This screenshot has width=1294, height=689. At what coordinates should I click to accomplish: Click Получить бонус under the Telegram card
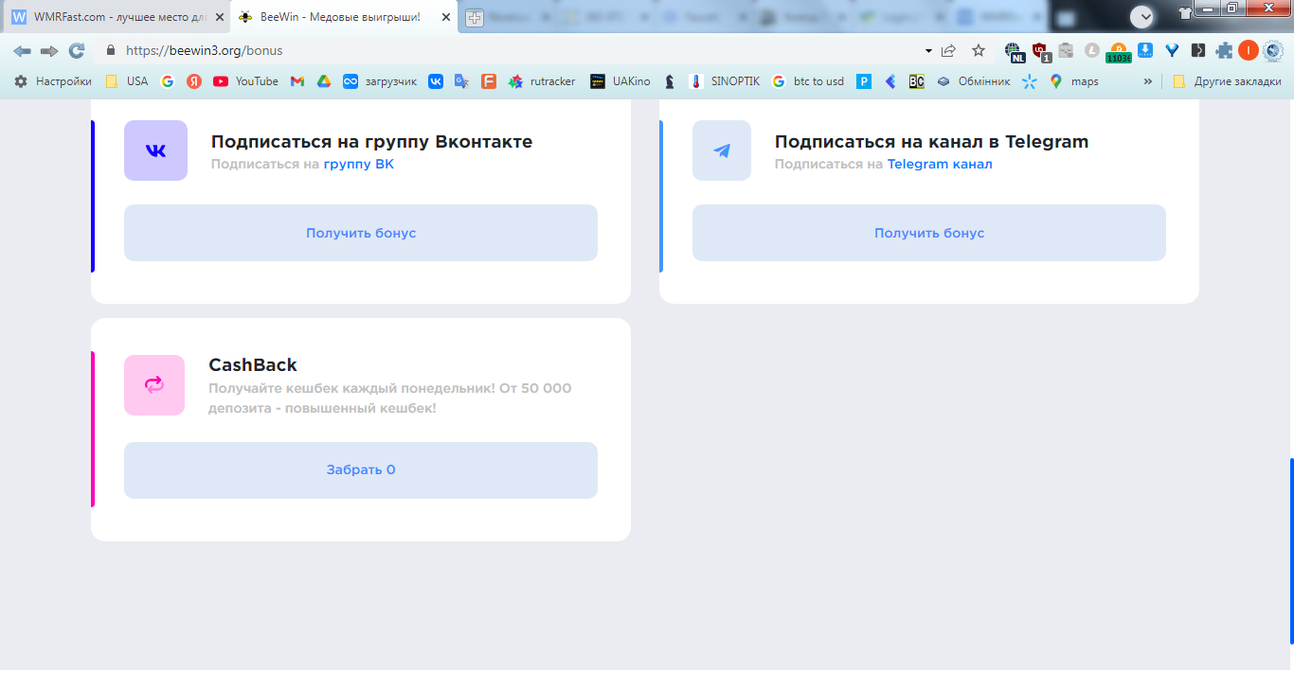[929, 233]
